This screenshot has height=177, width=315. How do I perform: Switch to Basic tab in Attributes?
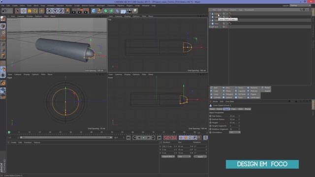(212, 109)
